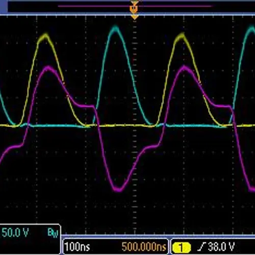Select the yellow channel 1 trigger source badge
This screenshot has width=255, height=255.
[x=181, y=247]
